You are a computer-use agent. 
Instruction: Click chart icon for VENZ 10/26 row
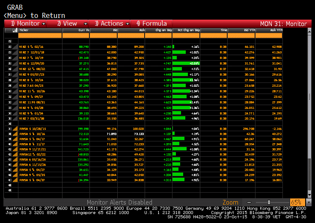15,91
